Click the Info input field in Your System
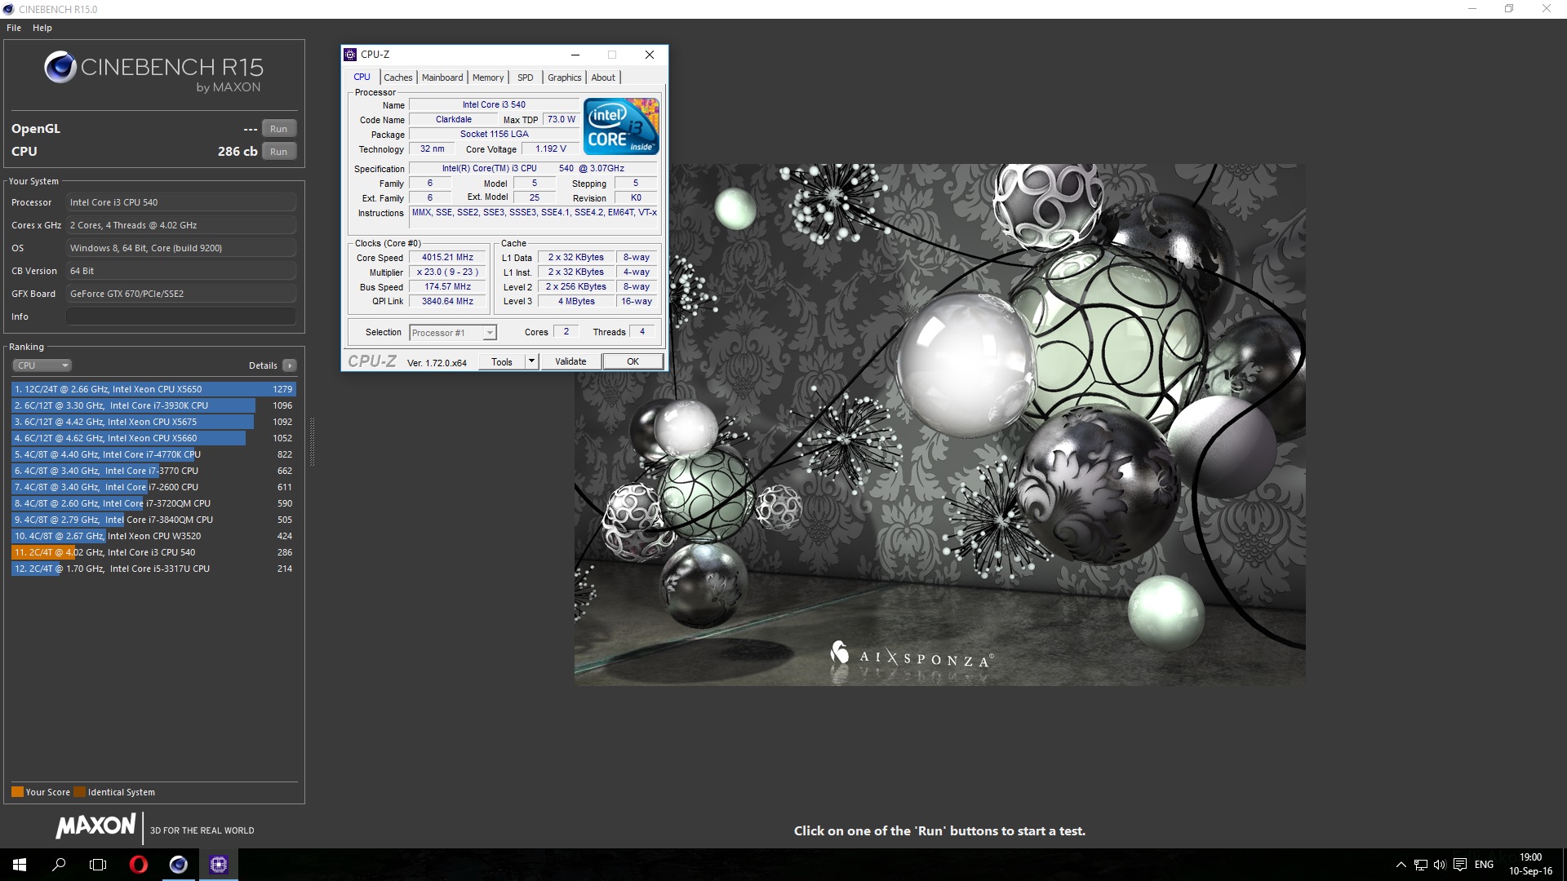1567x881 pixels. coord(180,316)
